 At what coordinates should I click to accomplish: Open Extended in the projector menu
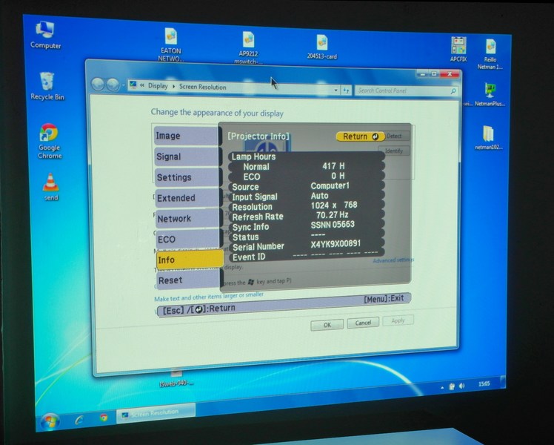[x=187, y=198]
